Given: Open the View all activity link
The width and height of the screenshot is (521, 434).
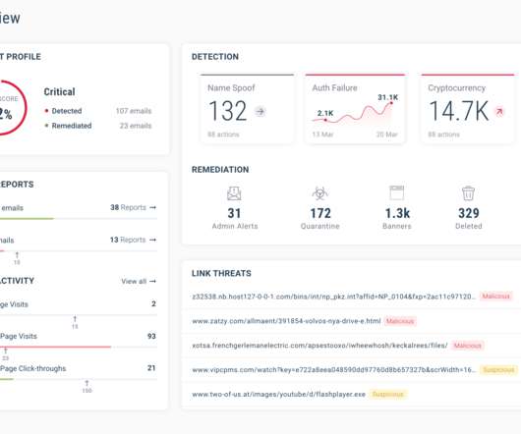Looking at the screenshot, I should click(x=139, y=282).
